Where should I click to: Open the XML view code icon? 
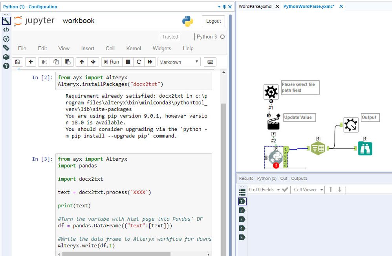click(6, 30)
